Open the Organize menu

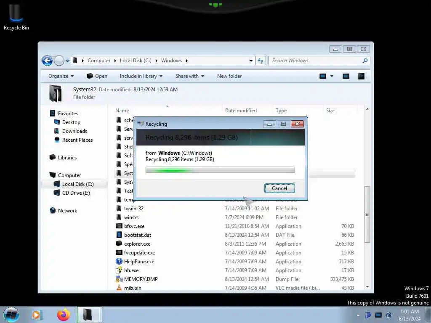(61, 76)
